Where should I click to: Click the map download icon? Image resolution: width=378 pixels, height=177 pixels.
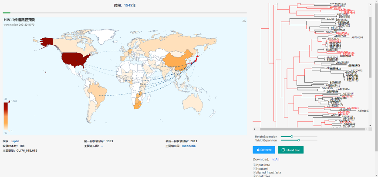click(244, 20)
